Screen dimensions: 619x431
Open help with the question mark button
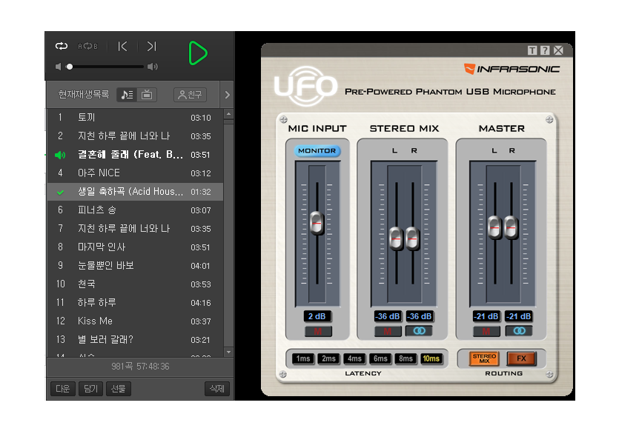point(545,50)
